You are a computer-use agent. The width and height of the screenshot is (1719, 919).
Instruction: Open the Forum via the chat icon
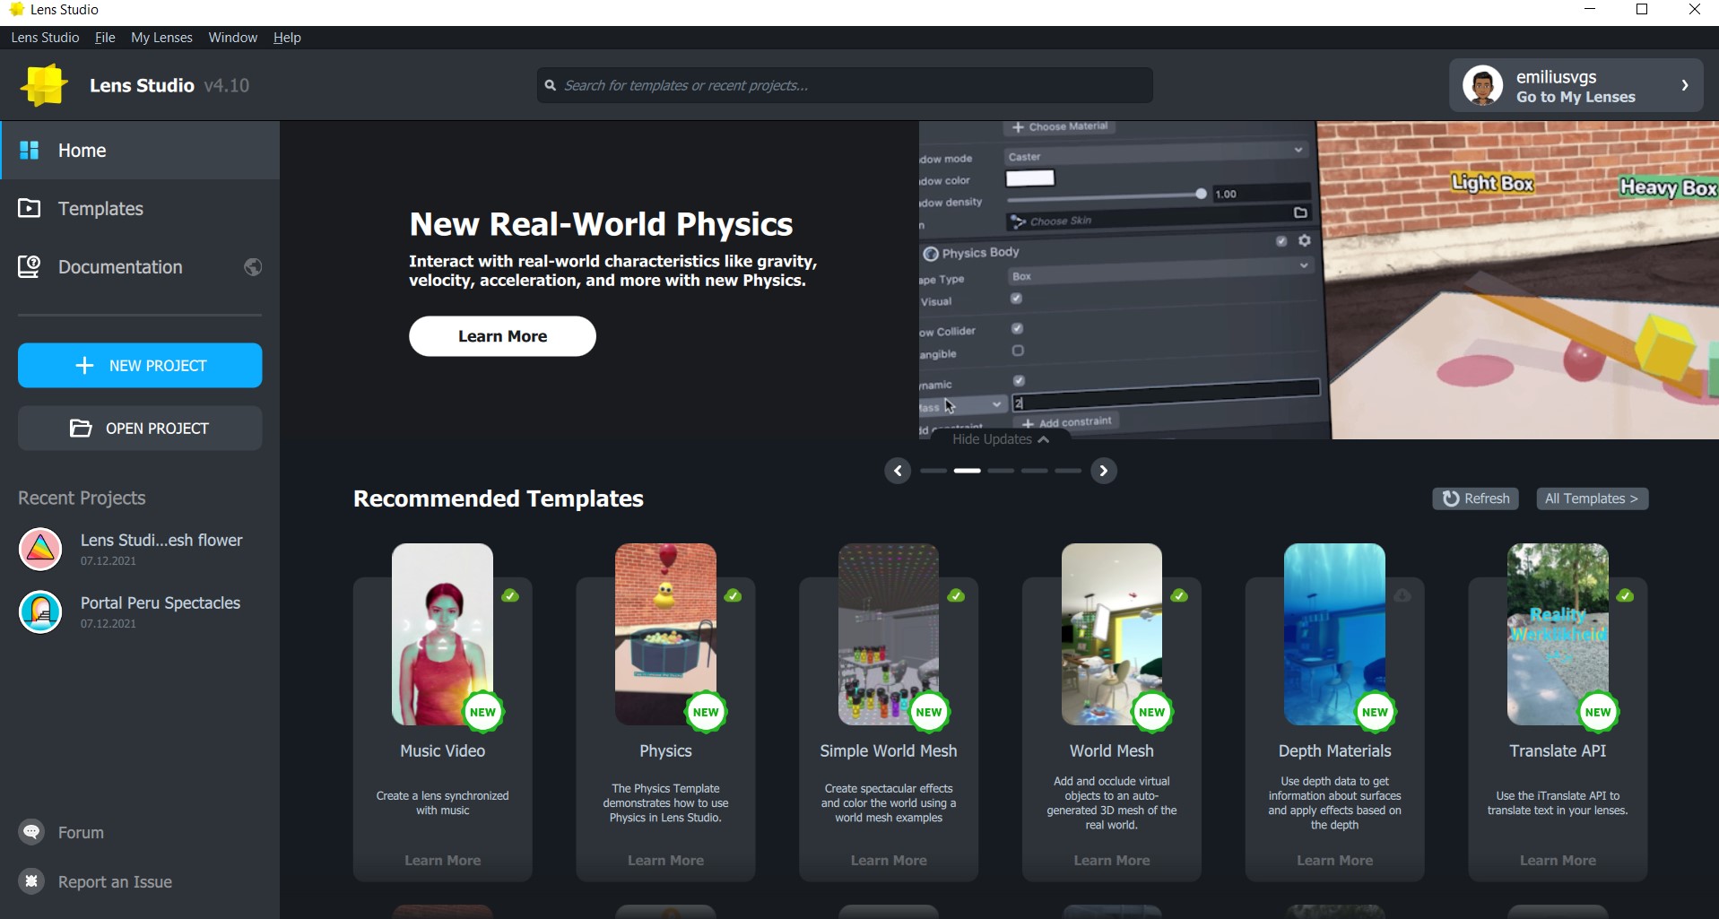(32, 832)
